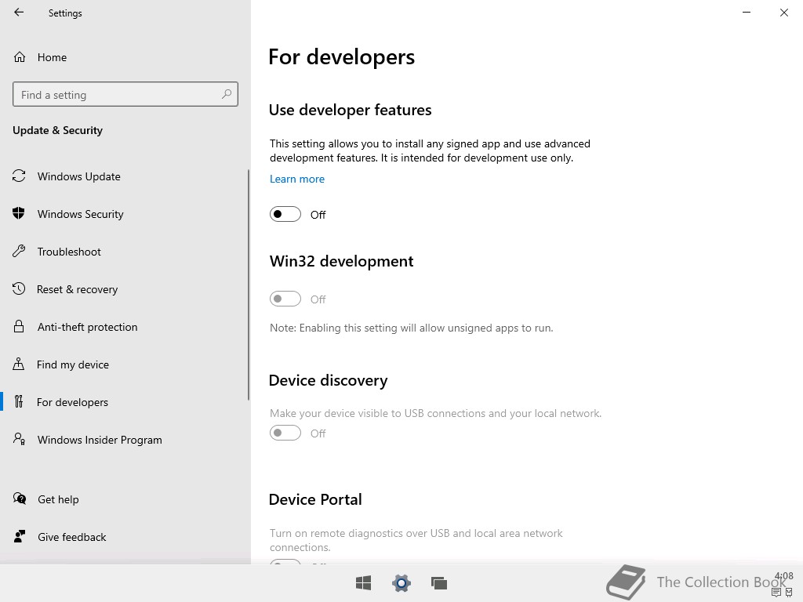Click the Device discovery heading
This screenshot has height=602, width=803.
pos(329,380)
